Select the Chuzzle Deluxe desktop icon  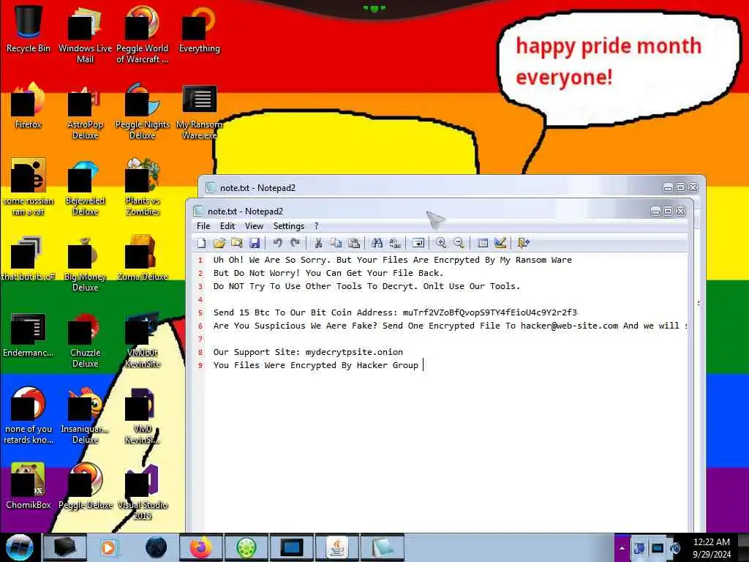85,340
